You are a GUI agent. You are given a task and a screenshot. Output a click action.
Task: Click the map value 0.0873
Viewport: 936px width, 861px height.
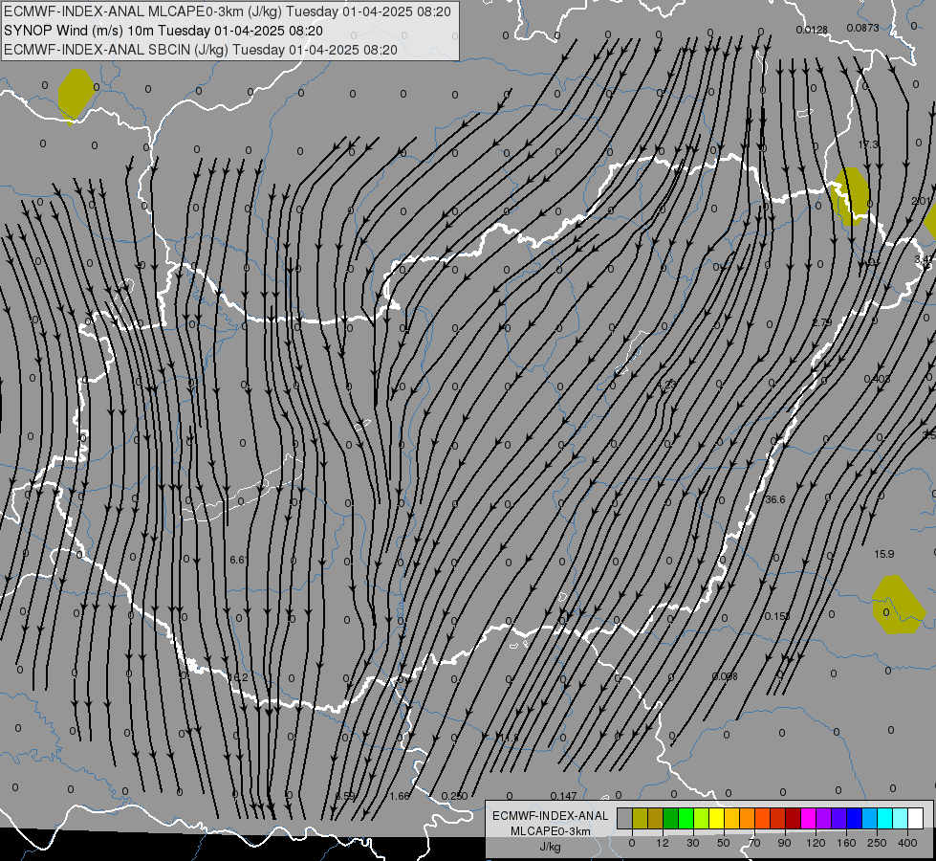click(x=862, y=28)
